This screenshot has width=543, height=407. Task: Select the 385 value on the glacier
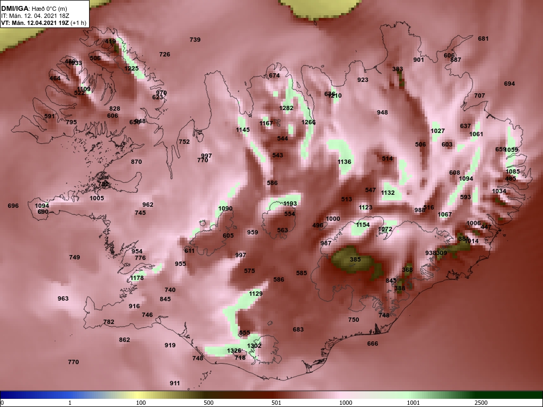point(355,259)
